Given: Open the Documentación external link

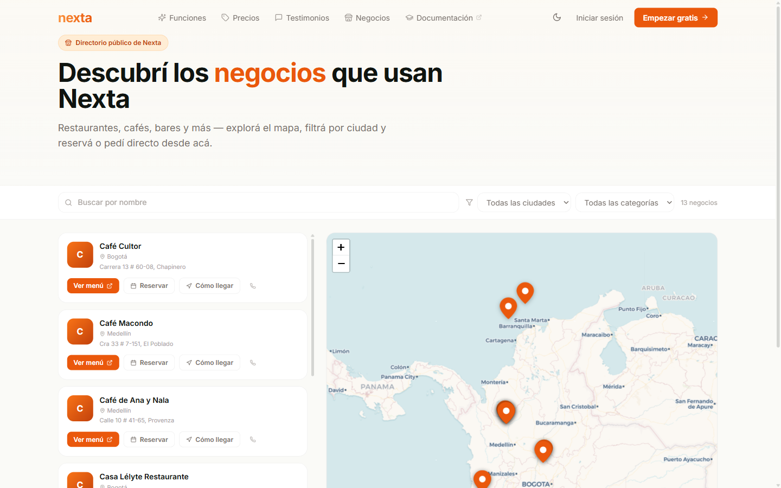Looking at the screenshot, I should click(444, 18).
